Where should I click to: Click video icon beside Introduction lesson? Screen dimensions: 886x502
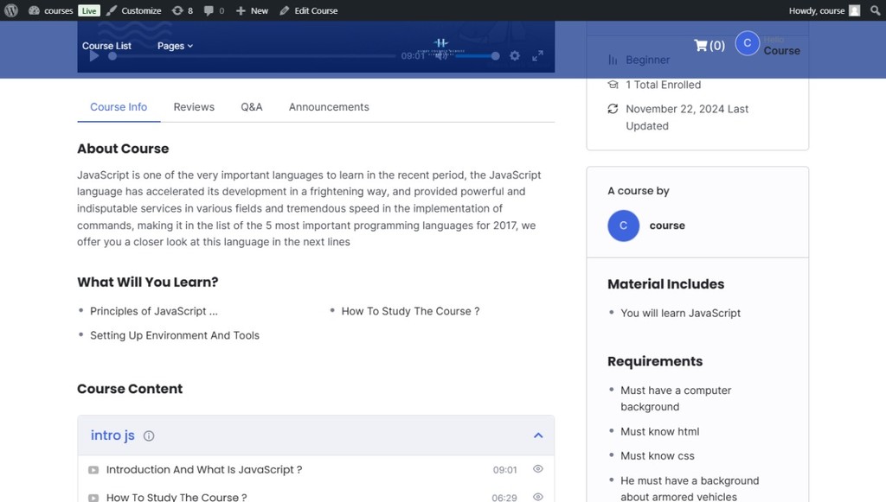(x=93, y=470)
